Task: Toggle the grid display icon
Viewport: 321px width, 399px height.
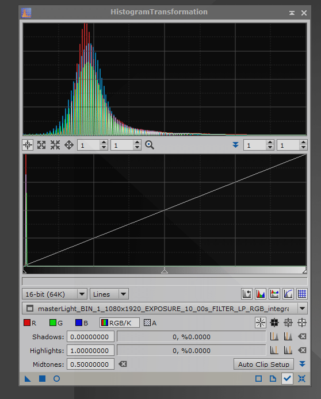Action: coord(302,294)
